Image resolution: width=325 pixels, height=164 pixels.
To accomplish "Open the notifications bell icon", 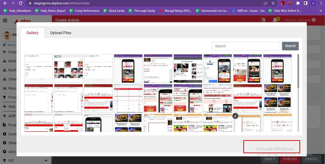I will pos(275,20).
